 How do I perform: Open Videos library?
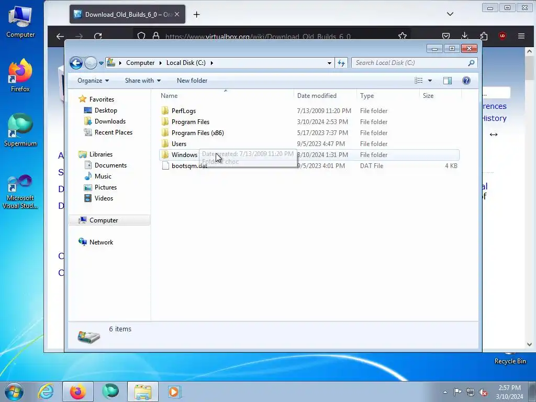[x=104, y=198]
